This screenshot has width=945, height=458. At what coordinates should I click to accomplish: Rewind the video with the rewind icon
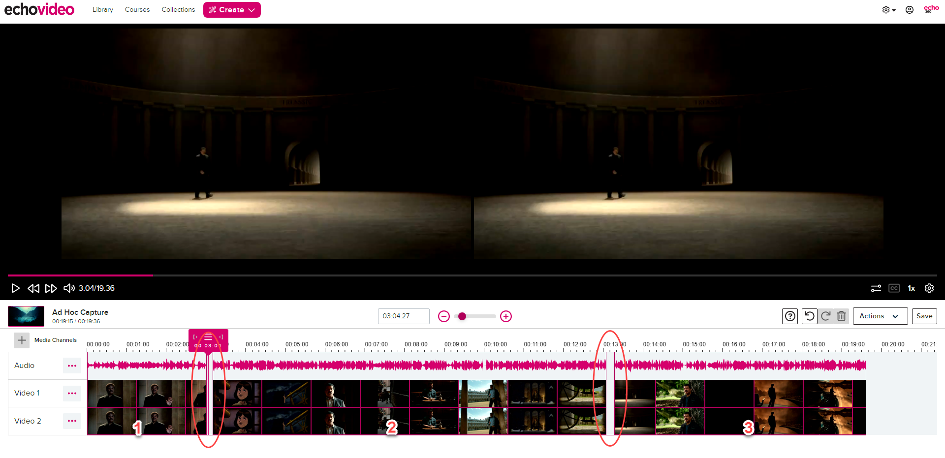(33, 288)
